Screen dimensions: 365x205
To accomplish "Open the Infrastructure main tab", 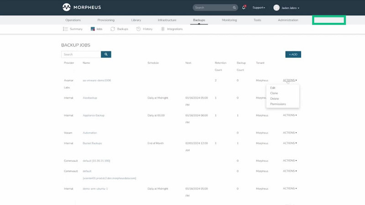I will (x=167, y=20).
